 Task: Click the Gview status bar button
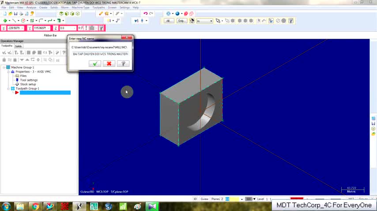pos(204,199)
